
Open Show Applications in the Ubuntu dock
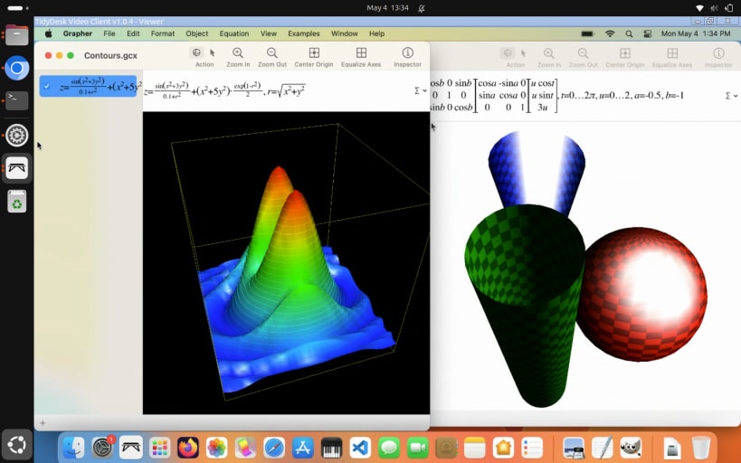pyautogui.click(x=17, y=444)
